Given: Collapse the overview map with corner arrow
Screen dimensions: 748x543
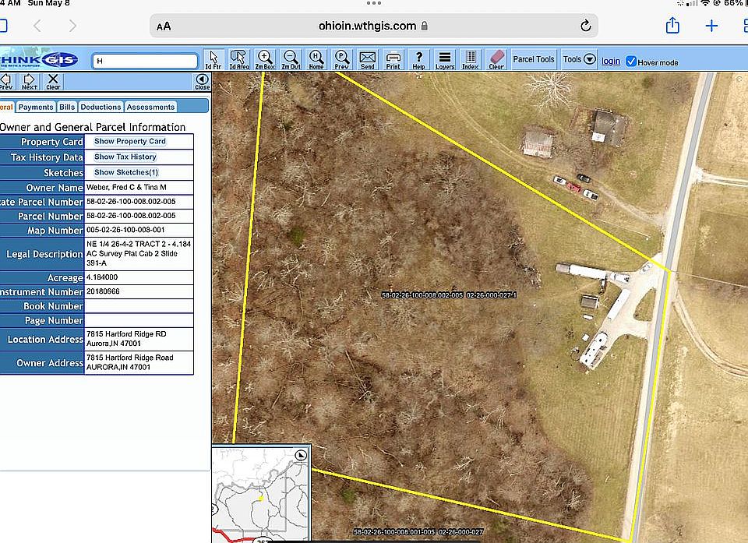Looking at the screenshot, I should (302, 455).
